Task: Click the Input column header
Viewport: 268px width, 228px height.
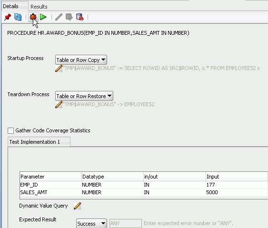Action: [237, 177]
